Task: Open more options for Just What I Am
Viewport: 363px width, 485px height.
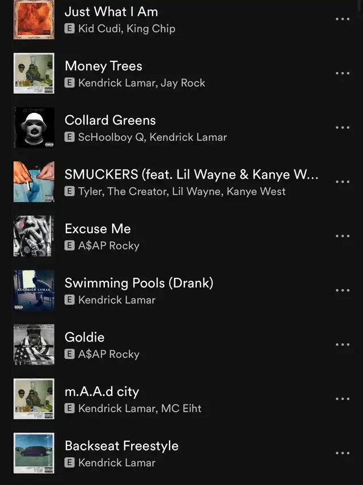Action: [x=342, y=19]
